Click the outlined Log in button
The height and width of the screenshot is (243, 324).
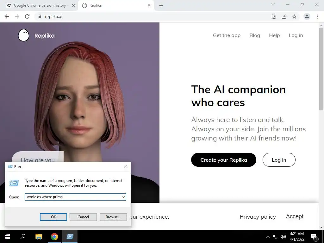click(x=279, y=160)
